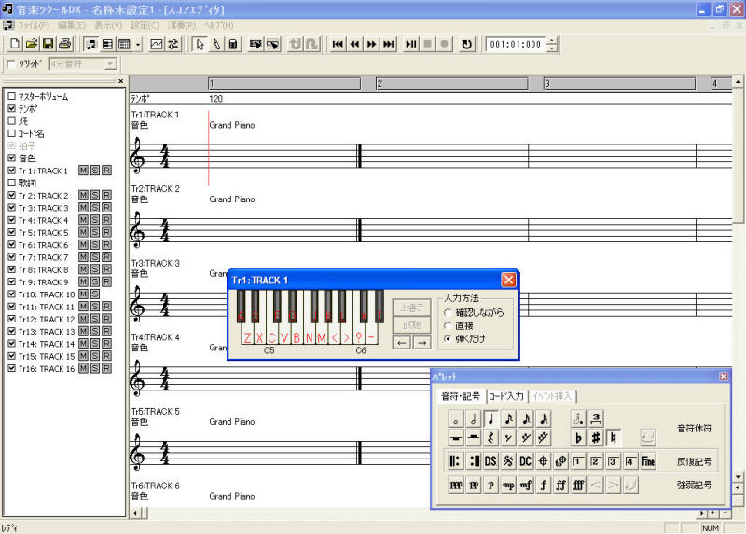Mute Tr 1: TRACK 1 with M button
The width and height of the screenshot is (746, 534).
[83, 171]
